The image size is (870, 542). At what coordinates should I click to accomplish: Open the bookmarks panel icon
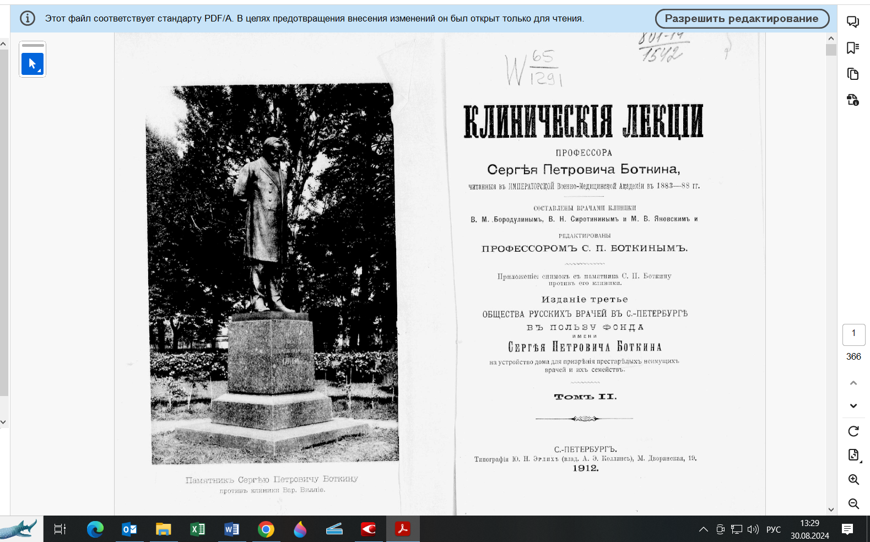[853, 48]
